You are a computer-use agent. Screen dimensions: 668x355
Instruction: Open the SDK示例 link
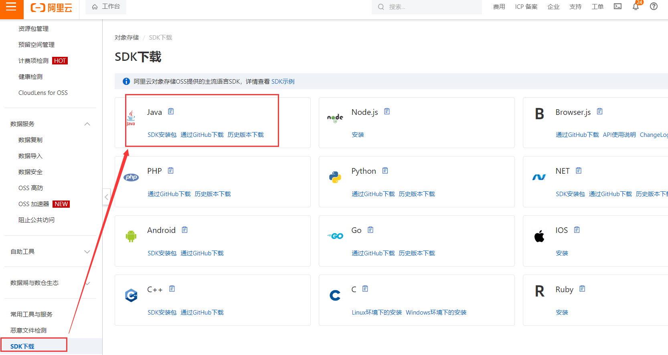click(x=283, y=81)
